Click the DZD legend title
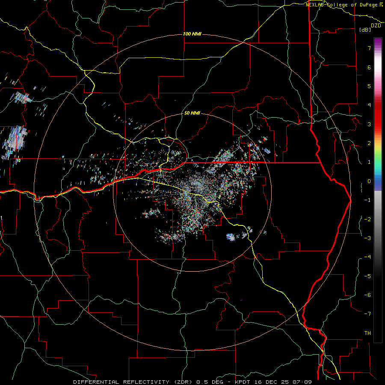 click(376, 26)
